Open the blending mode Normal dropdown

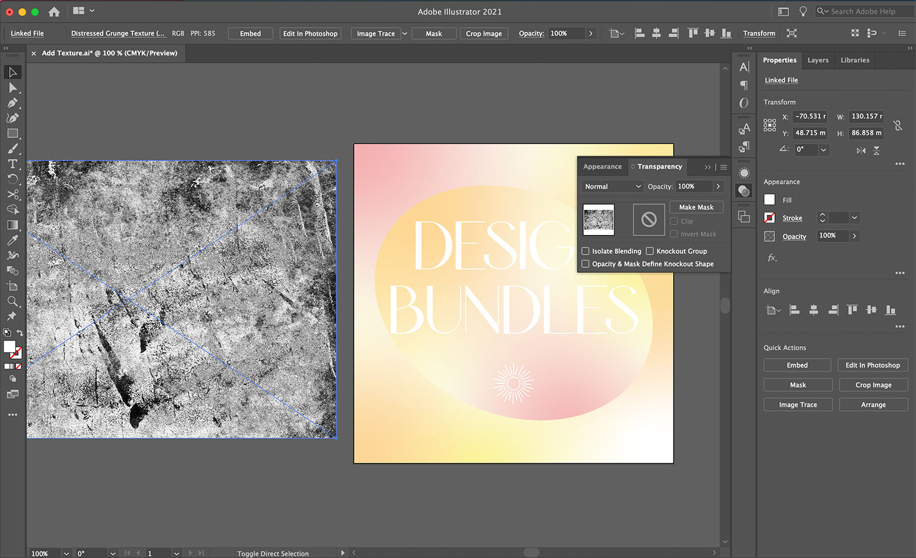tap(612, 186)
